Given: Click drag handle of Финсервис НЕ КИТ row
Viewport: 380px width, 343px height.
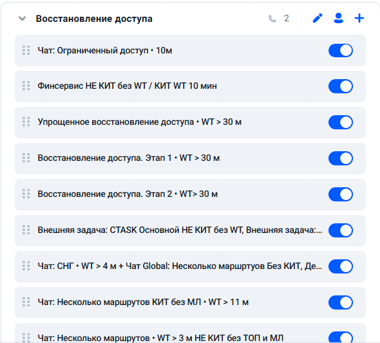Looking at the screenshot, I should (26, 86).
